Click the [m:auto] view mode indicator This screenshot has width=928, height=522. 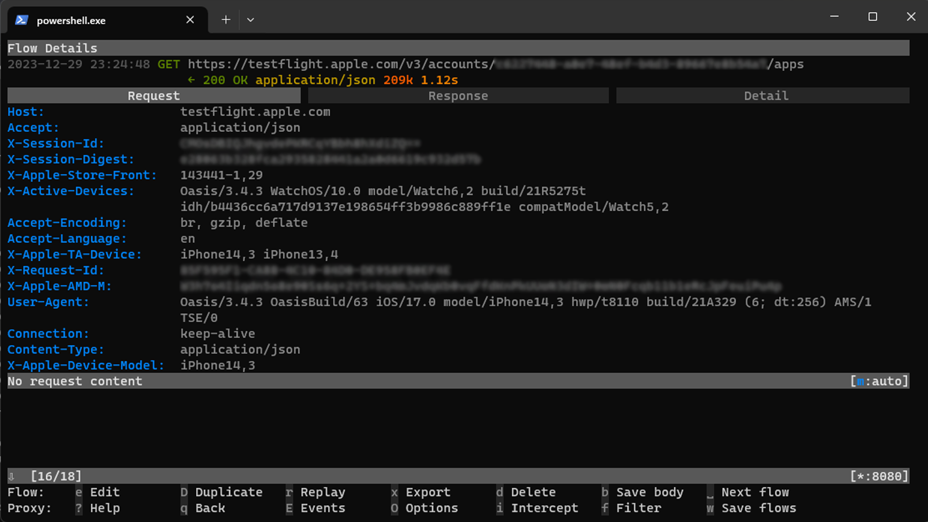pyautogui.click(x=879, y=381)
